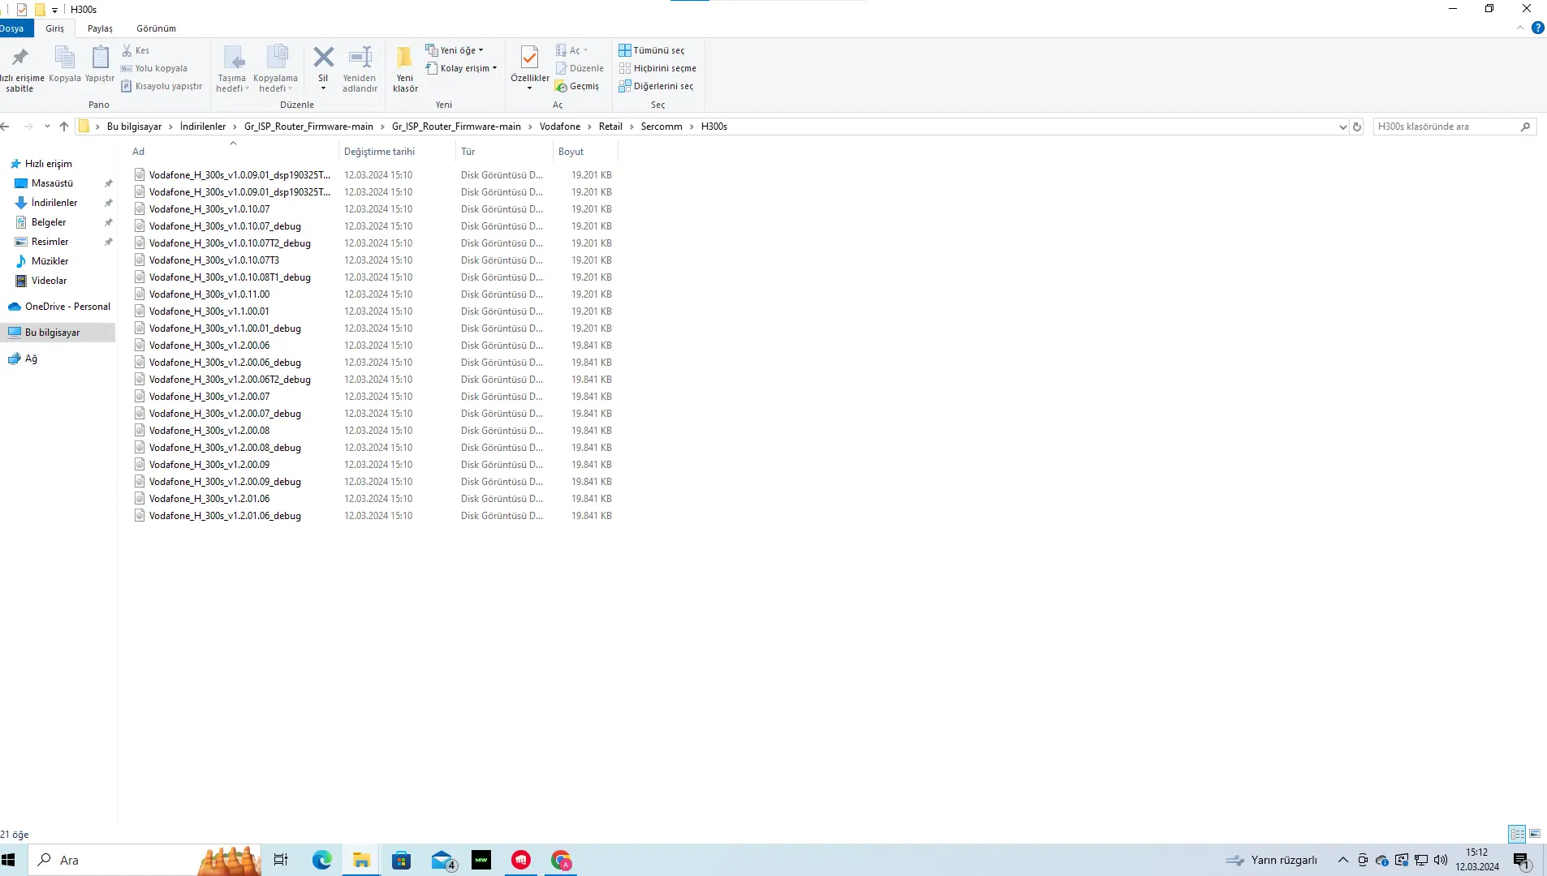Click the taskbar Ara search box
Image resolution: width=1547 pixels, height=876 pixels.
pos(146,860)
